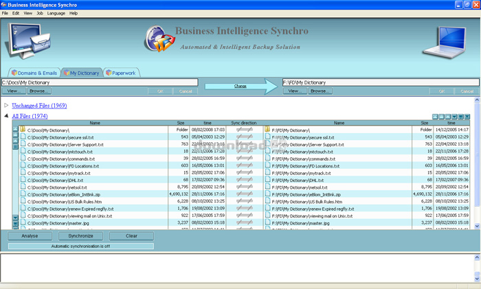Collapse the All Files triangle
Image resolution: width=481 pixels, height=289 pixels.
[7, 117]
